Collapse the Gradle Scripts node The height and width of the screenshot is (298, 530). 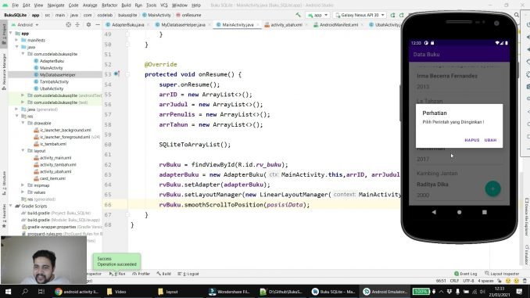pos(11,206)
